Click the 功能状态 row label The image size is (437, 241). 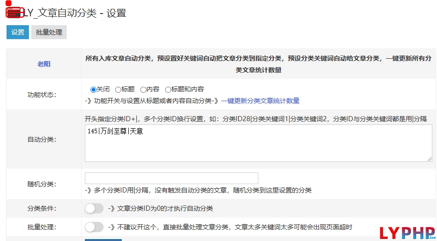pyautogui.click(x=42, y=95)
